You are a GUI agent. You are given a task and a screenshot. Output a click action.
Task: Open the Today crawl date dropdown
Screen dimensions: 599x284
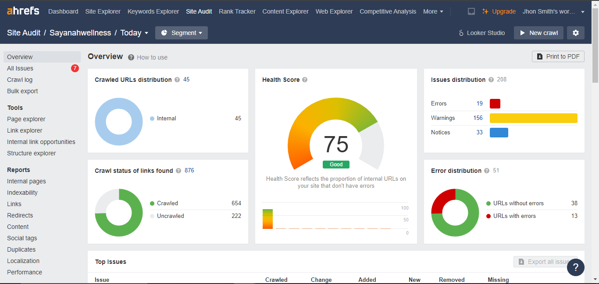click(134, 33)
